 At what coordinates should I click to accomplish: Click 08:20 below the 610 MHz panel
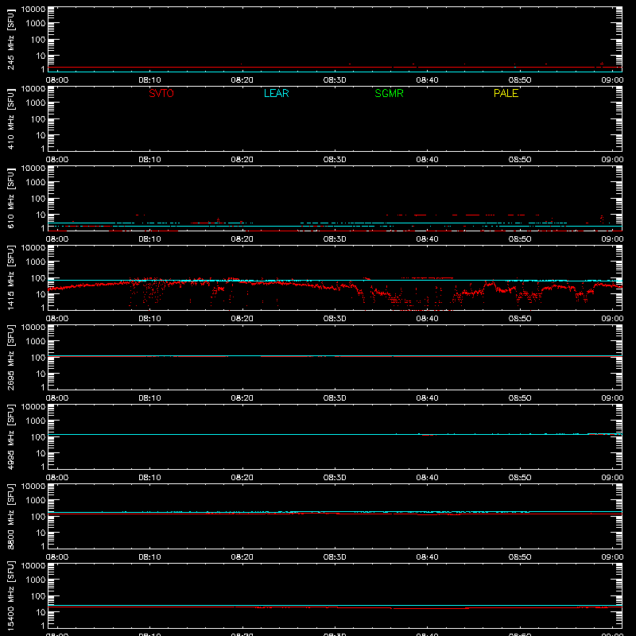pos(242,239)
